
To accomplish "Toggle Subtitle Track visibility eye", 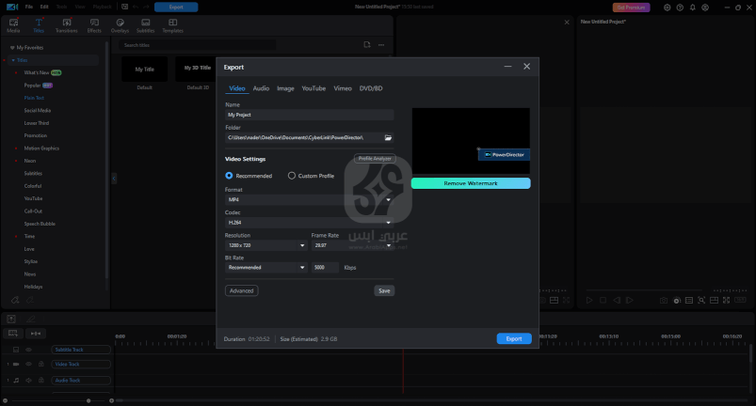I will (28, 350).
